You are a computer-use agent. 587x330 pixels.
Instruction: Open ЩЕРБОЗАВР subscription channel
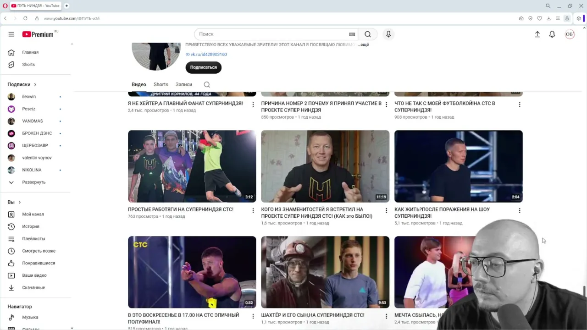point(35,146)
